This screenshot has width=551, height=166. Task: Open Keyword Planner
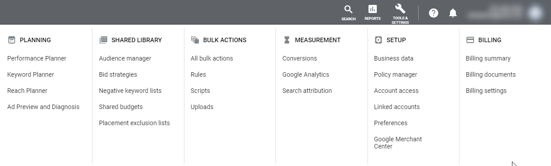(31, 74)
